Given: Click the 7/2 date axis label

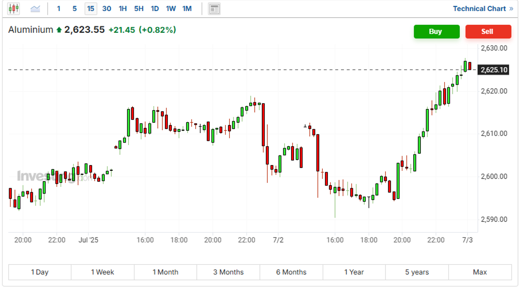Looking at the screenshot, I should click(x=278, y=240).
